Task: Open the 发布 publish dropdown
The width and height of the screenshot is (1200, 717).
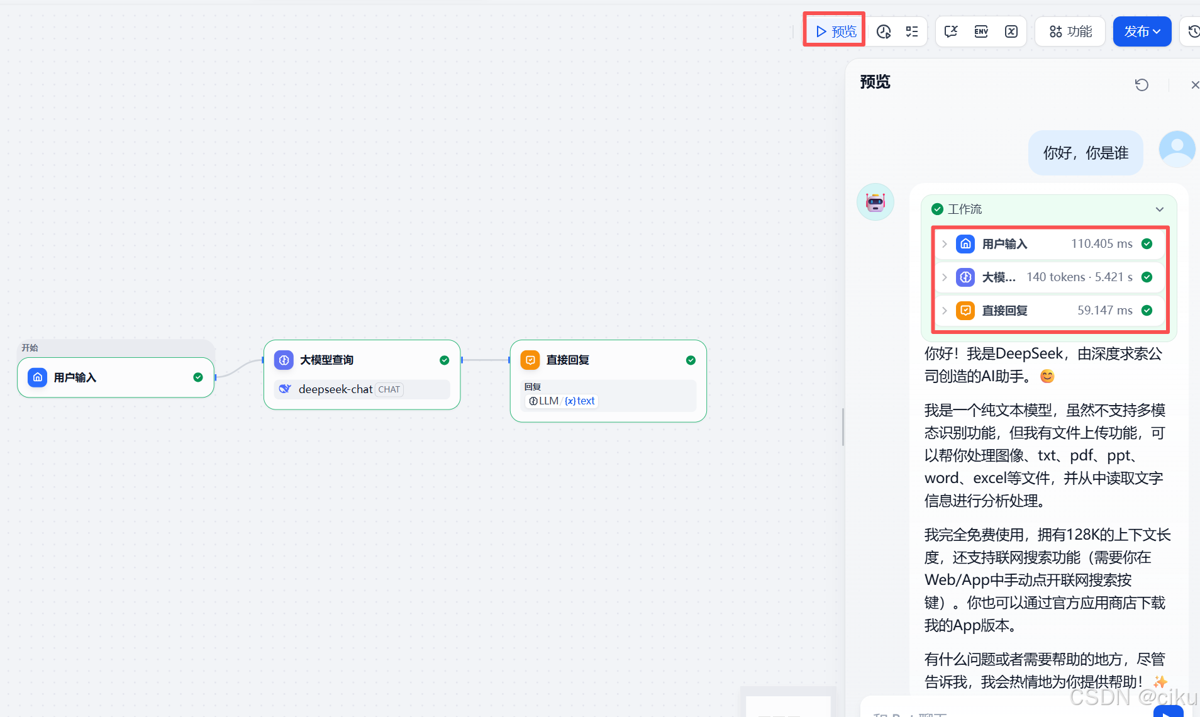Action: pyautogui.click(x=1142, y=31)
